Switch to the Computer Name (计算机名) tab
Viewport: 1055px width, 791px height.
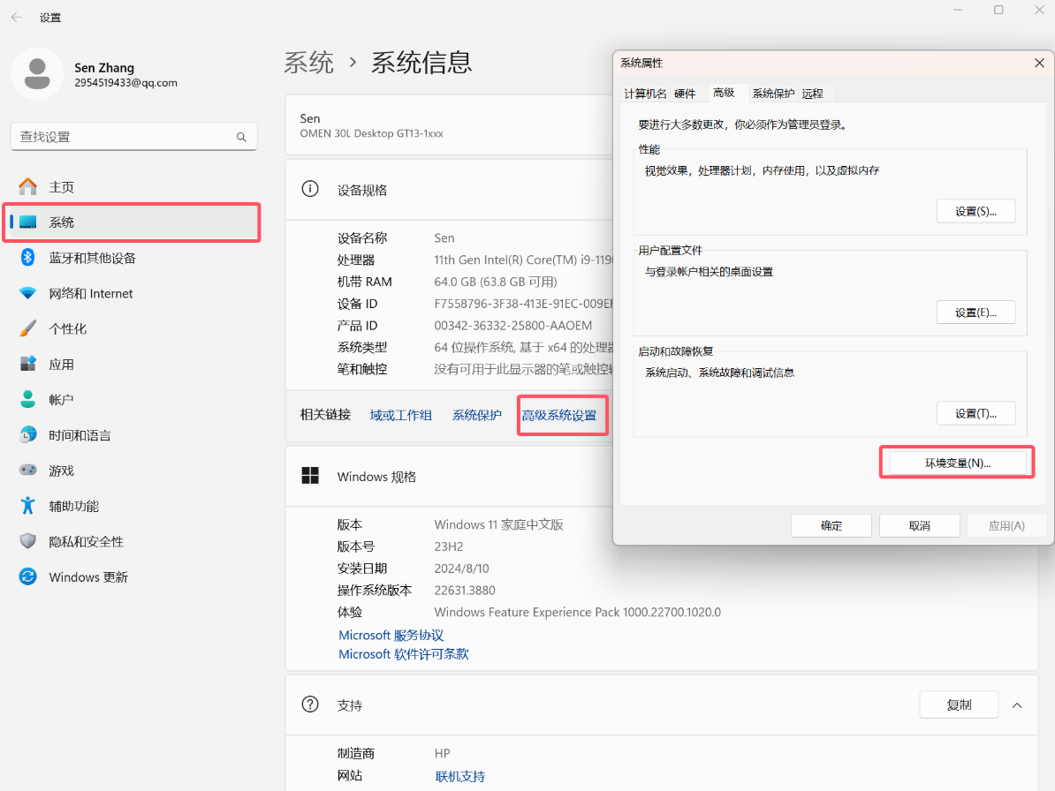(645, 94)
